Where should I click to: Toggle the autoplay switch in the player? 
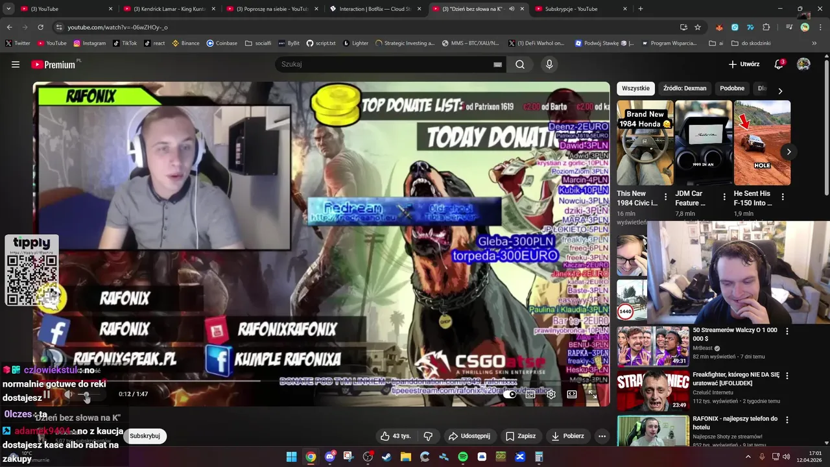coord(510,394)
